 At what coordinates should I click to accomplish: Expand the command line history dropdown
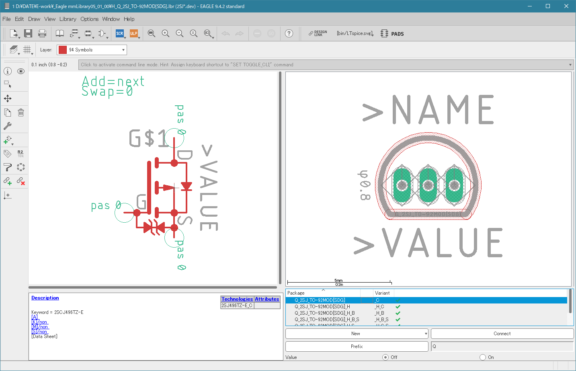(x=570, y=65)
